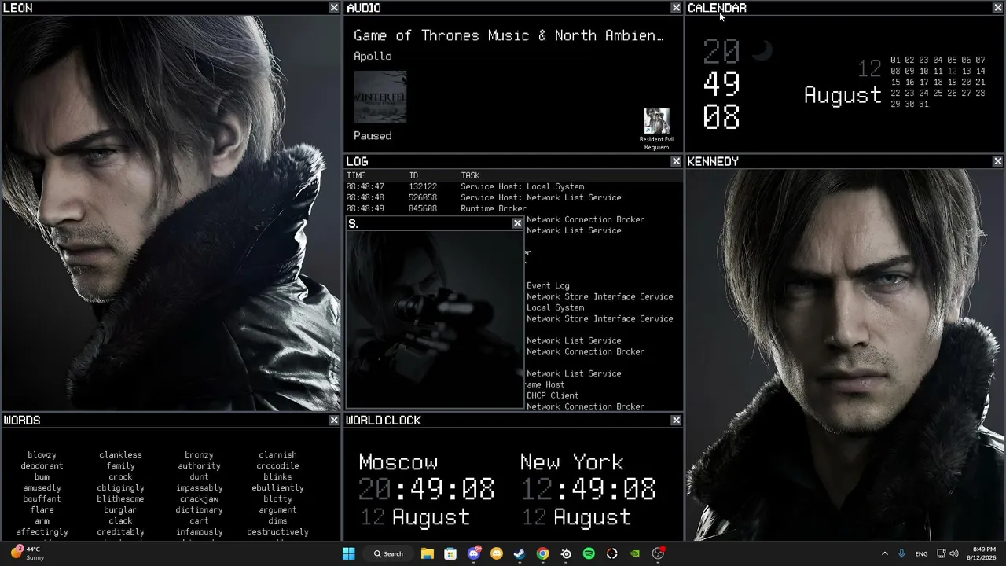Viewport: 1006px width, 566px height.
Task: Launch Microsoft Store from the taskbar
Action: pos(450,553)
